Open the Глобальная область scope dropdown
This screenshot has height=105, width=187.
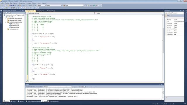pyautogui.click(x=60, y=13)
